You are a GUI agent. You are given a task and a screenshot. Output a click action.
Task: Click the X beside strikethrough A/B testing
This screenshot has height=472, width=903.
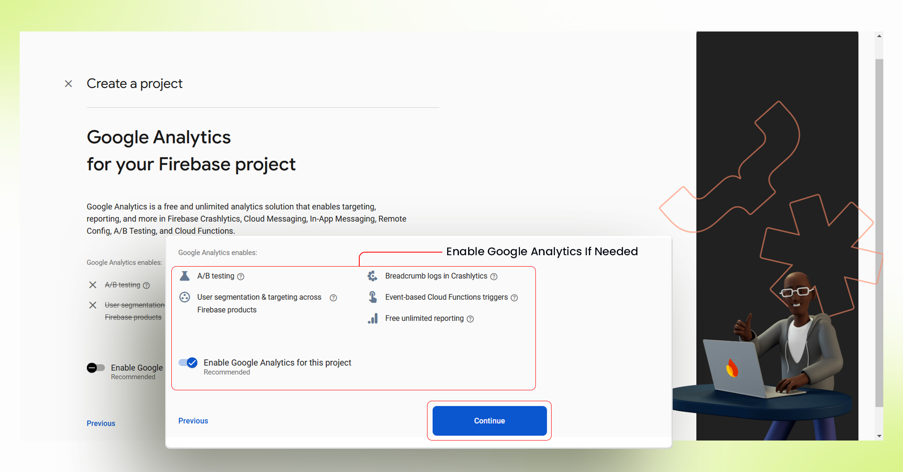point(93,285)
